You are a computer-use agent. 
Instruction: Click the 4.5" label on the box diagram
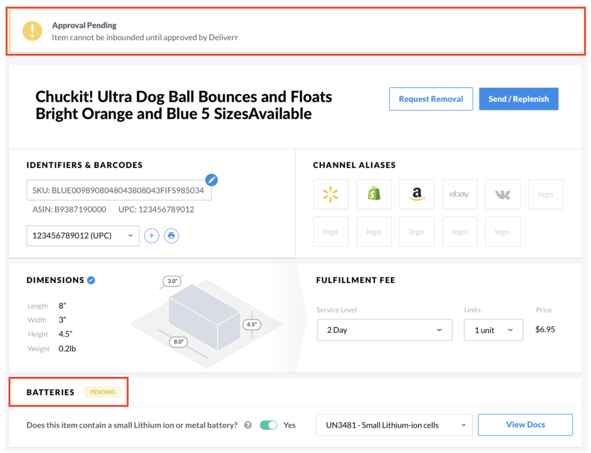(x=252, y=324)
